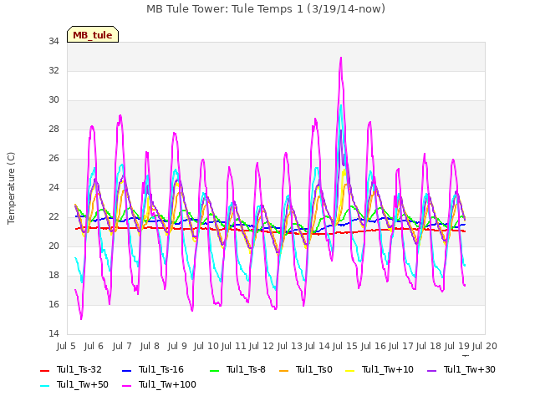Click the magenta Tul1_Tw+100 legend swatch
The width and height of the screenshot is (535, 401).
(x=126, y=386)
